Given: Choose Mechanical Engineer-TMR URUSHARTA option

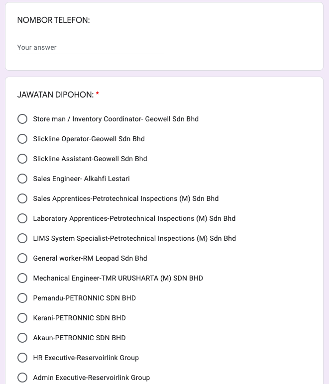Looking at the screenshot, I should pyautogui.click(x=22, y=278).
